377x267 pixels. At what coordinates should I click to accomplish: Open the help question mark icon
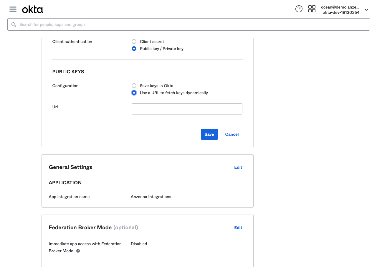click(299, 9)
